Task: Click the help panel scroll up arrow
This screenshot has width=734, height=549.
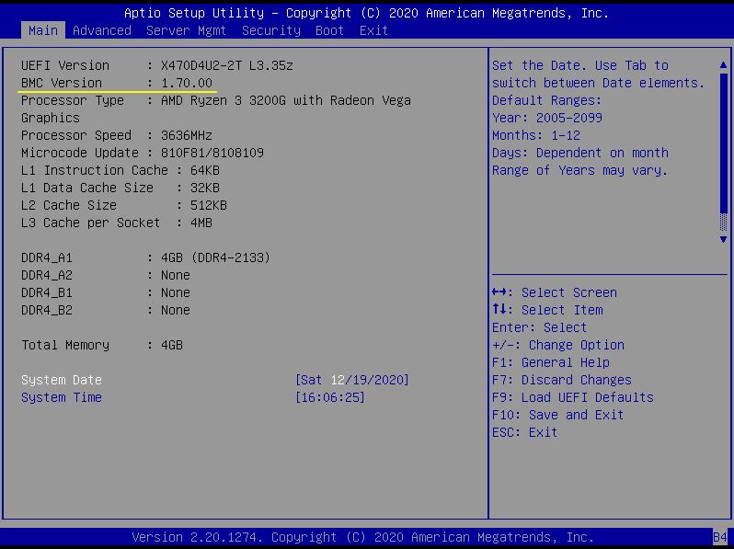Action: (723, 65)
